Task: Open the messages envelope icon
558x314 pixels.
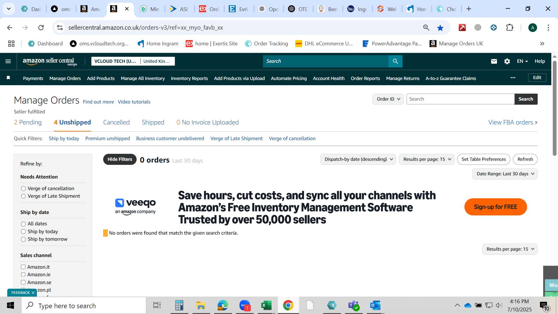Action: click(x=494, y=61)
